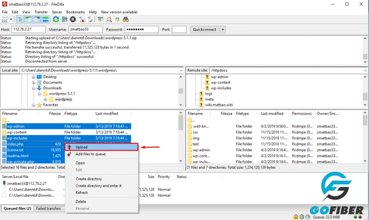Image resolution: width=369 pixels, height=220 pixels.
Task: Focus the Port input field
Action: [x=179, y=29]
